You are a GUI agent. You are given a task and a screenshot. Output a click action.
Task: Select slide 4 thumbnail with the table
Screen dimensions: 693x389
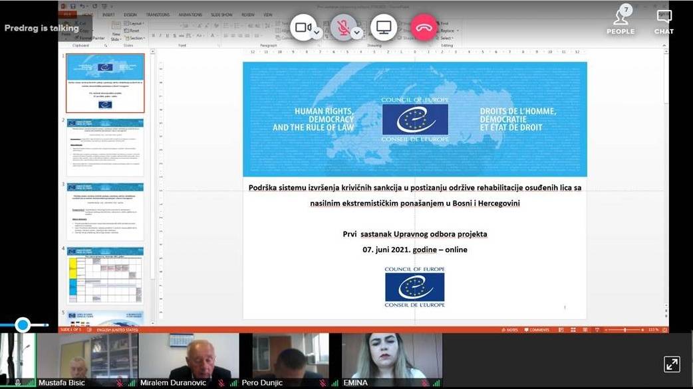point(105,275)
